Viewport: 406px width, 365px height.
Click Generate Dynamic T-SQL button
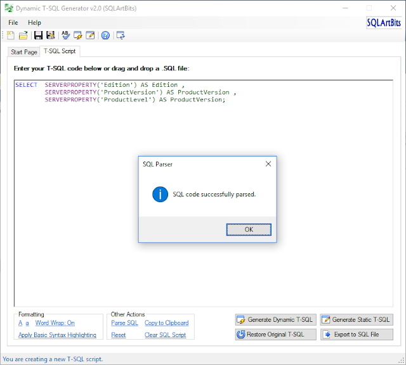pyautogui.click(x=276, y=320)
